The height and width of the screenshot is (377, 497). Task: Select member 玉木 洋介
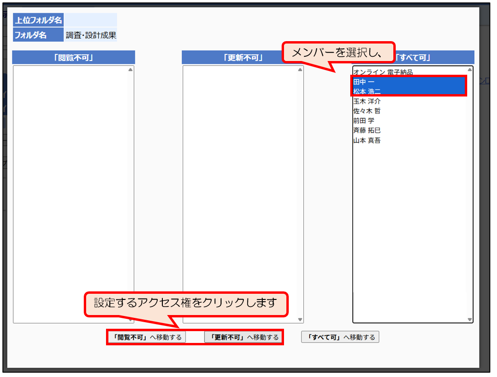[367, 101]
